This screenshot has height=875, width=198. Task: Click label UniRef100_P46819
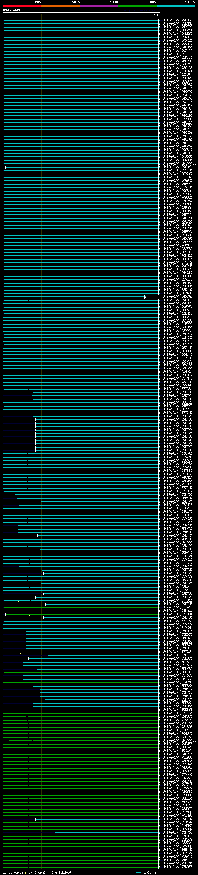tap(178, 105)
